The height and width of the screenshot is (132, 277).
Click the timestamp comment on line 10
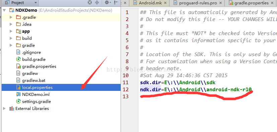[184, 76]
